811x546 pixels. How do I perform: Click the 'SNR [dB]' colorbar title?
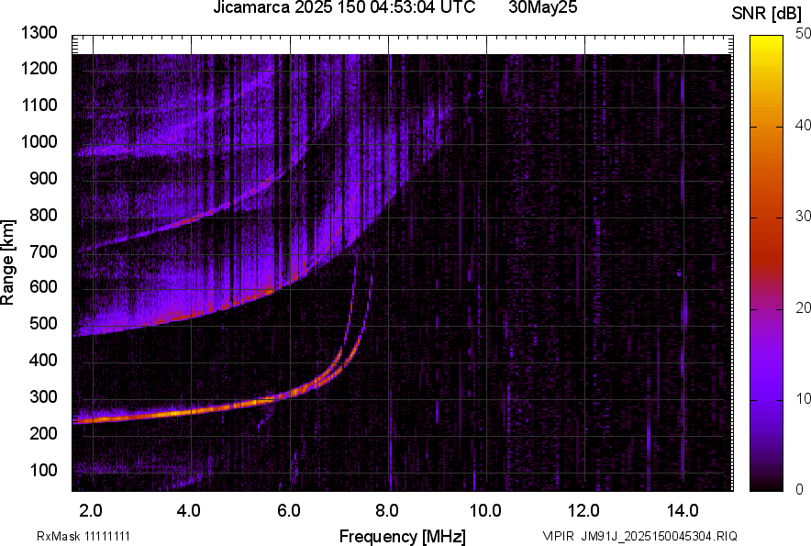tap(766, 14)
